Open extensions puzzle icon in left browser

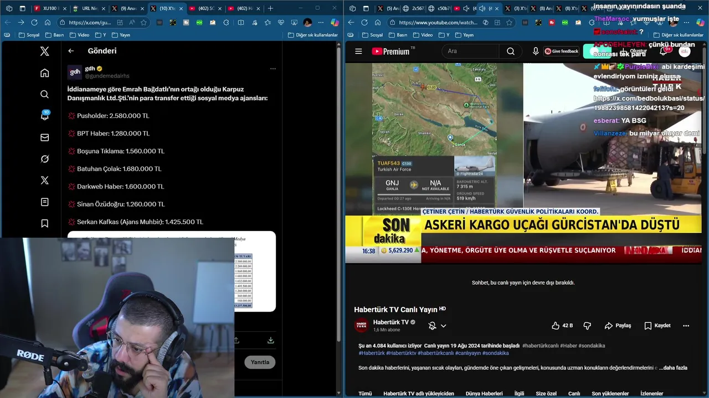(226, 23)
